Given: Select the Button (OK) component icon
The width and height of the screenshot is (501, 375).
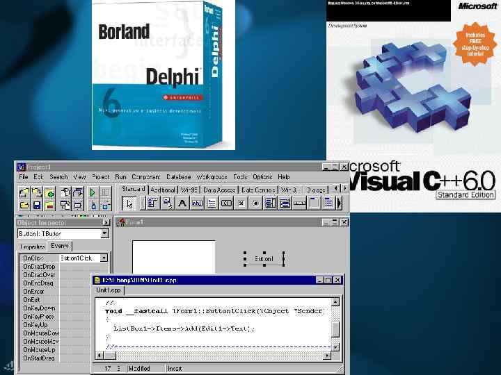Looking at the screenshot, I should [x=226, y=203].
